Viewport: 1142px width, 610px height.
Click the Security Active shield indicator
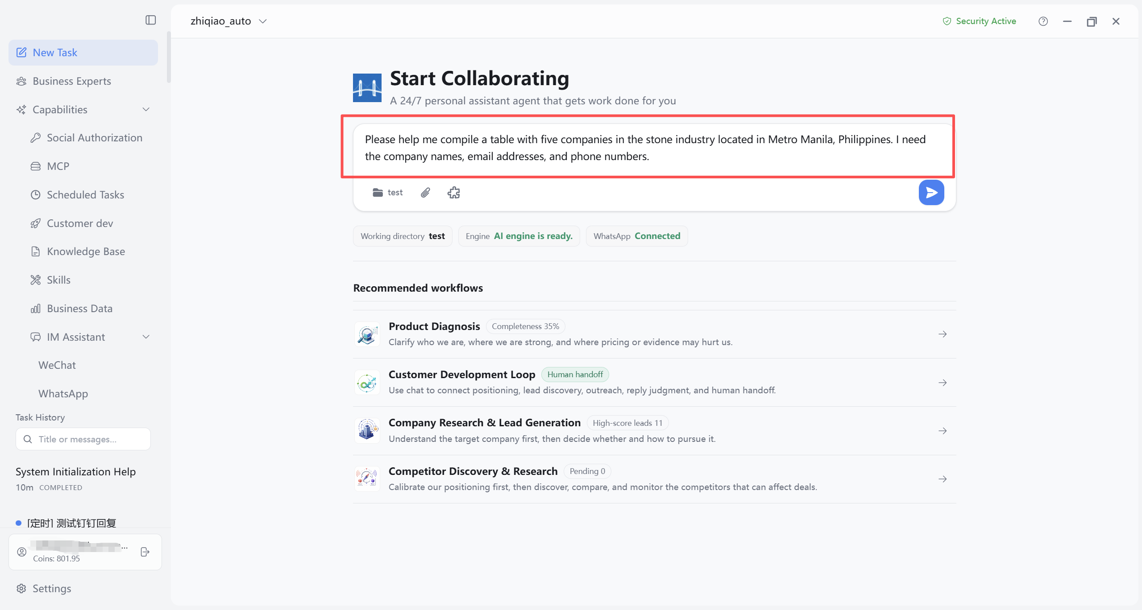[979, 21]
